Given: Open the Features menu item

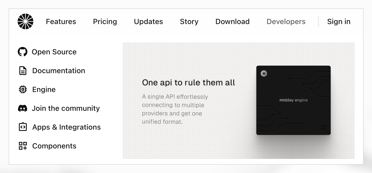Looking at the screenshot, I should [61, 21].
